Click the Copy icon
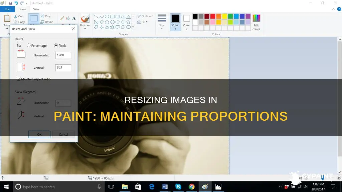 15,22
